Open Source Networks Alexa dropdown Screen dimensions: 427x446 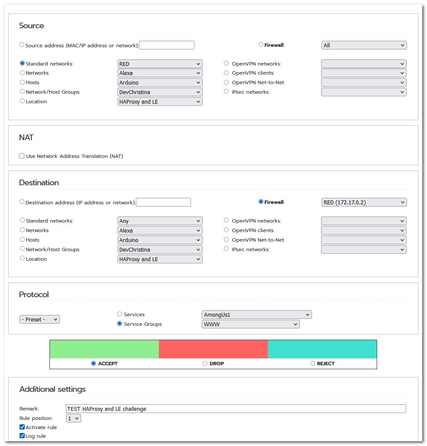[x=160, y=73]
